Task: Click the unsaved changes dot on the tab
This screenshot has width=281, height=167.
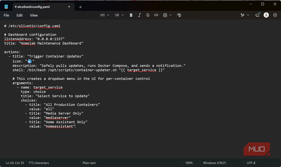Action: (69, 7)
